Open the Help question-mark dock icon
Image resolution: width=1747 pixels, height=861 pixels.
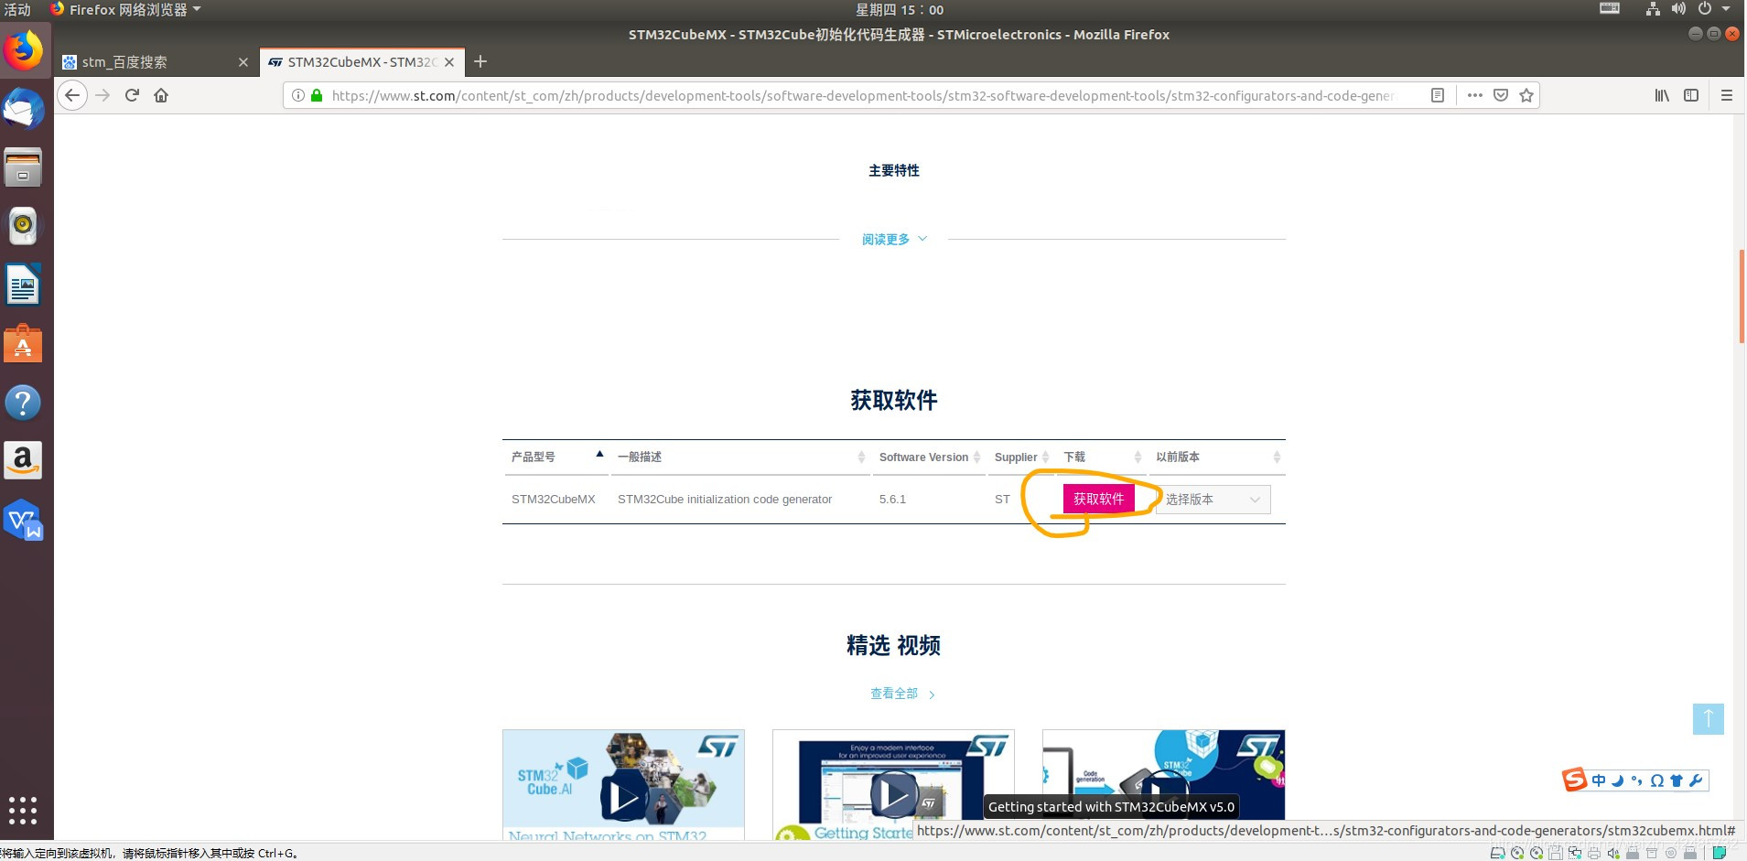(x=23, y=402)
